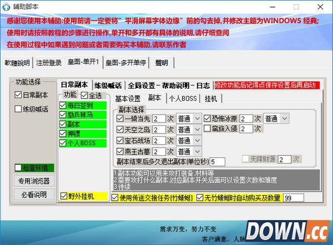Click the 竹蜻蜓 purchase quantity field

[x=294, y=198]
